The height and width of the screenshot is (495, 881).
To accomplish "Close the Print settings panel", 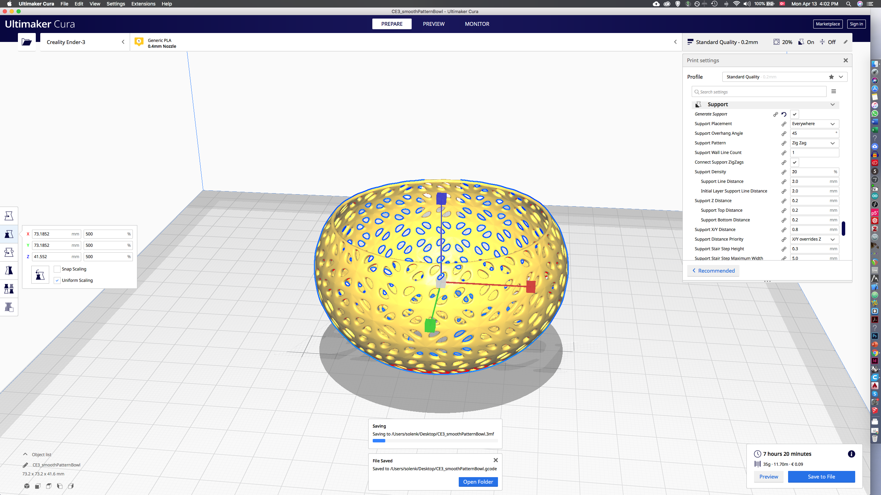I will (846, 60).
